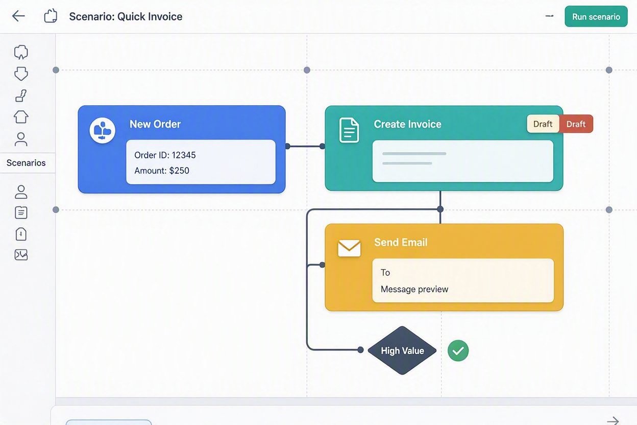Open the alert document sidebar icon
Screen dimensions: 637x425
tap(21, 234)
